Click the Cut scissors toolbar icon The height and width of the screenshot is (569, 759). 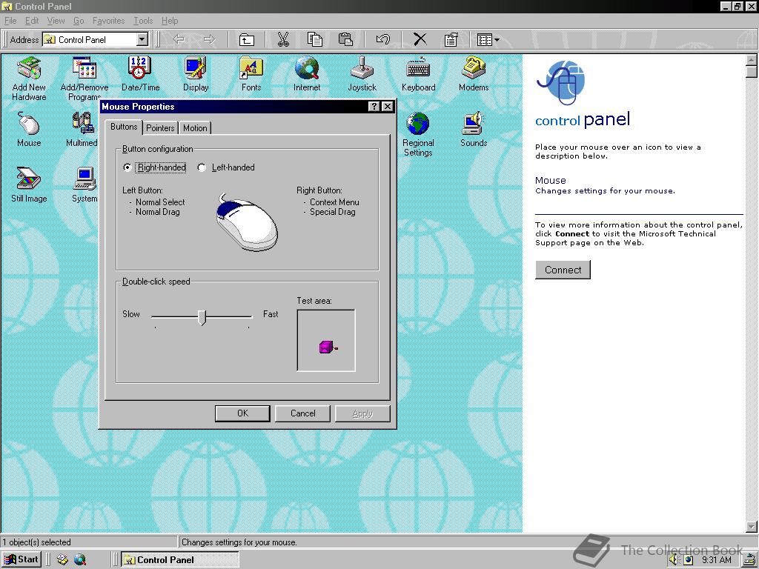283,39
